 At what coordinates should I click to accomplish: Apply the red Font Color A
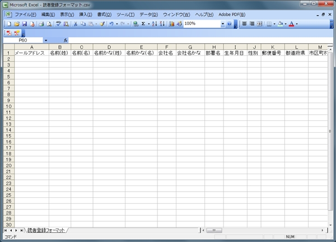coord(291,24)
